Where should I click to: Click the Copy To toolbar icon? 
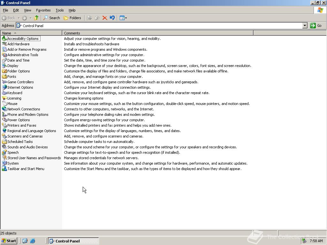(97, 18)
